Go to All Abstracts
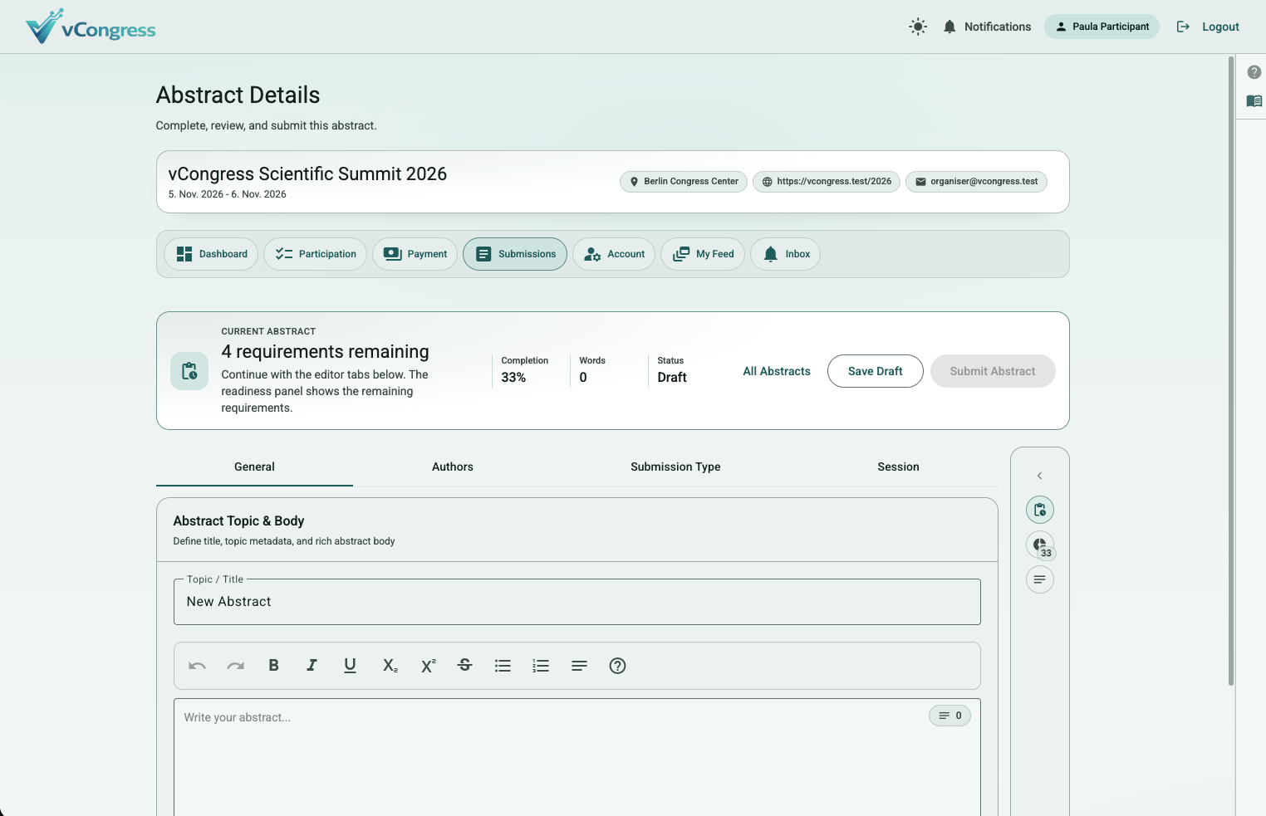This screenshot has height=816, width=1266. click(x=777, y=371)
